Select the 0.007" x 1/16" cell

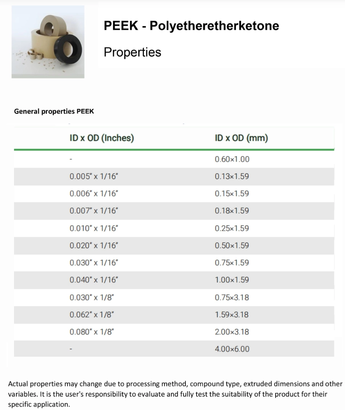point(94,211)
